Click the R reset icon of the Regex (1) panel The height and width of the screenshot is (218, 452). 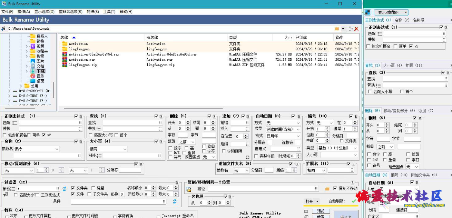point(81,117)
